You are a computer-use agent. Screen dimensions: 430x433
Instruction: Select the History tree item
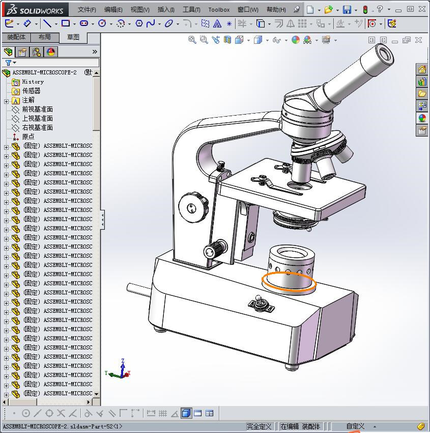tap(33, 82)
